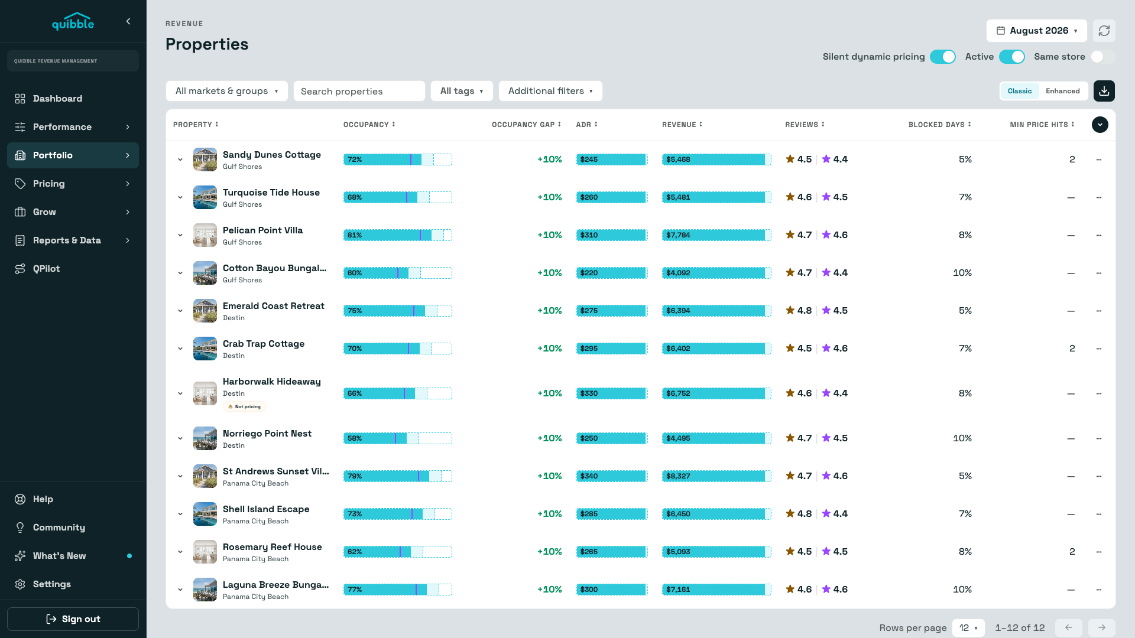Click St Andrews Sunset Villa revenue bar
Viewport: 1135px width, 638px height.
tap(716, 476)
